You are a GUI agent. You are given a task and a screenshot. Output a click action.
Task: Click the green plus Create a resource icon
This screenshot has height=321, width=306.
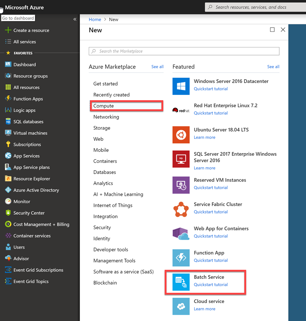click(8, 30)
